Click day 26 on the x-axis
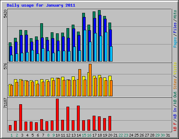Screen dimensions: 179x139 point(142,135)
